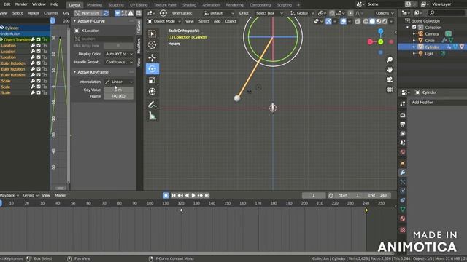Click the blue Z axis gizmo ball

tap(381, 31)
